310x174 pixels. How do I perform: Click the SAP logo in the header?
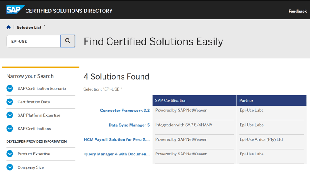[15, 9]
